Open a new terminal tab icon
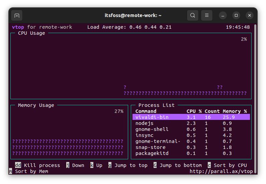Screen dimensions: 266x184 [17, 16]
